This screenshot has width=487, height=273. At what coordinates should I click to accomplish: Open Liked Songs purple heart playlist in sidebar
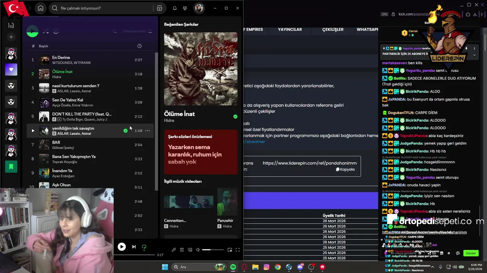[x=11, y=69]
